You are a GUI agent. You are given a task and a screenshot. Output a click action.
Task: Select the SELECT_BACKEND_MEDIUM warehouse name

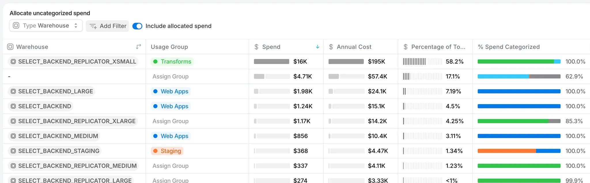click(58, 136)
